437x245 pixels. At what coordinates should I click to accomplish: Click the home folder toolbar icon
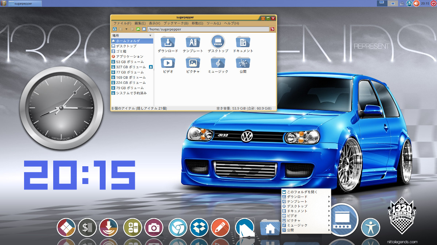144,29
